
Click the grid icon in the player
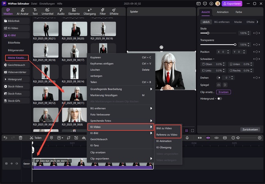tap(186, 130)
